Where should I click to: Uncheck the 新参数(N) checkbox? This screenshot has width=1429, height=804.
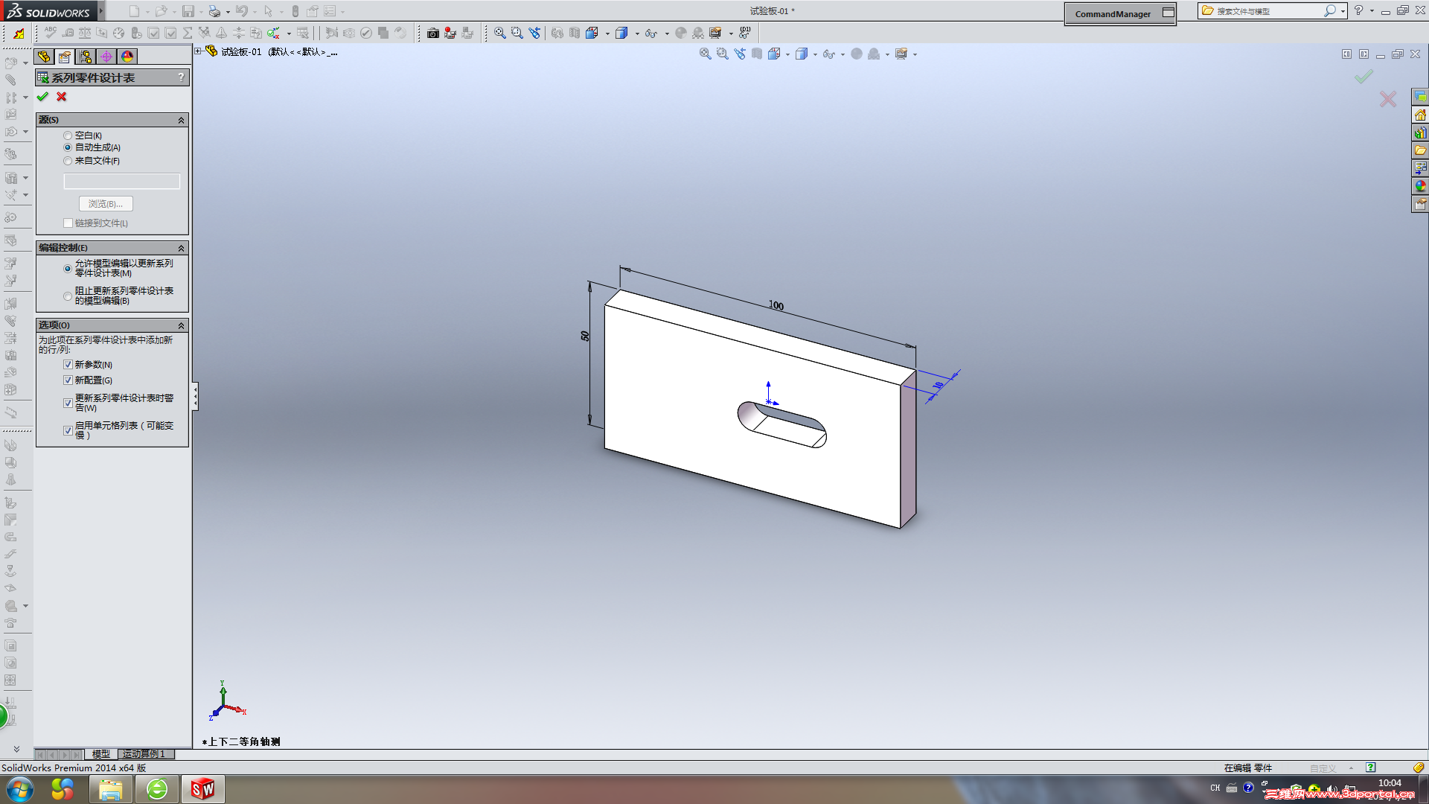tap(68, 365)
